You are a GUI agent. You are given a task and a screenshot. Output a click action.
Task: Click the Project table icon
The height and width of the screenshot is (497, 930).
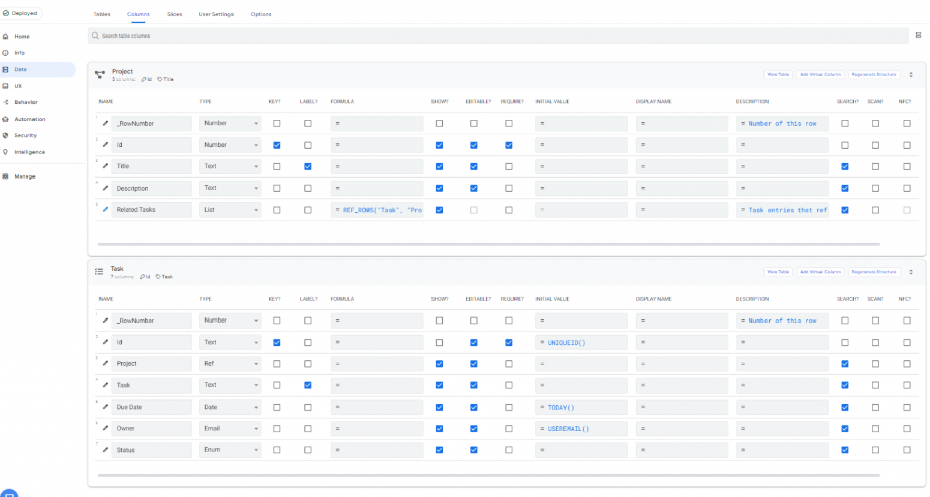tap(100, 74)
